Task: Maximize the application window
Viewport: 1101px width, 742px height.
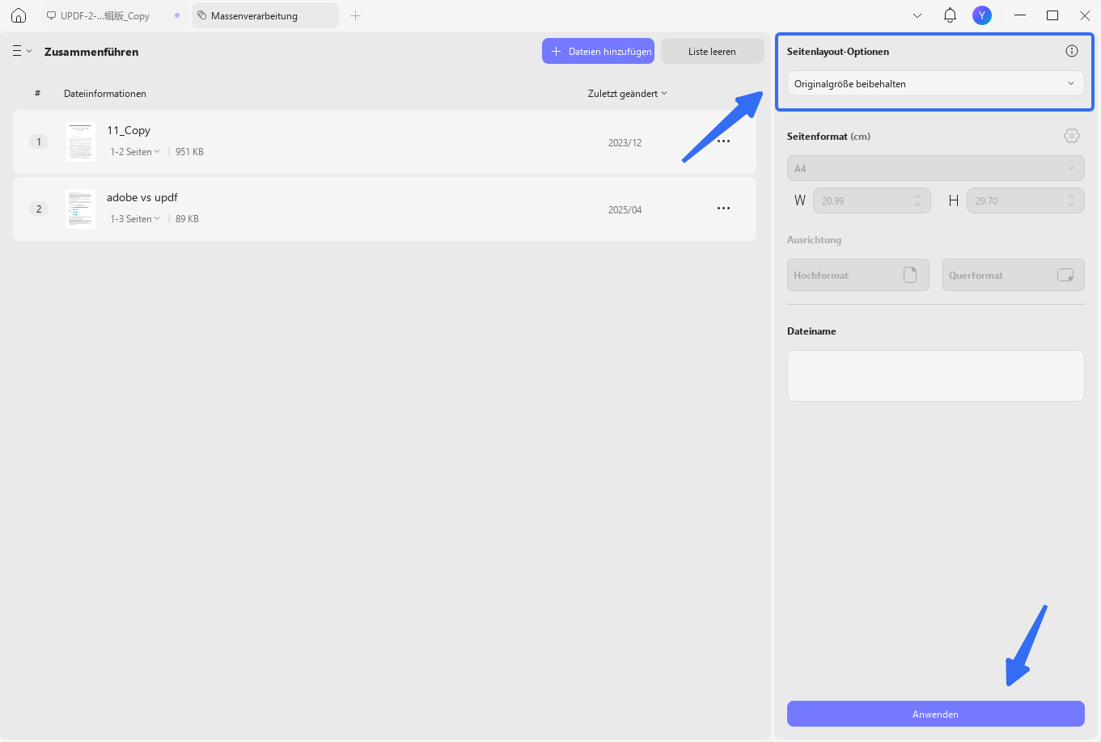Action: click(1052, 15)
